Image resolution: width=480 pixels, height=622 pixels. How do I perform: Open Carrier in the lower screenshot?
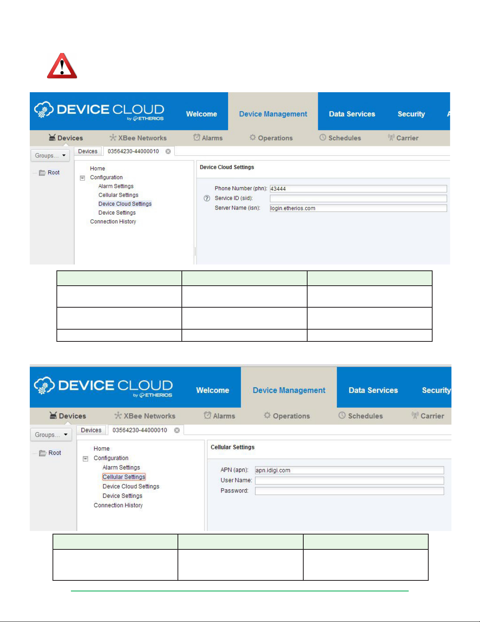tap(428, 416)
